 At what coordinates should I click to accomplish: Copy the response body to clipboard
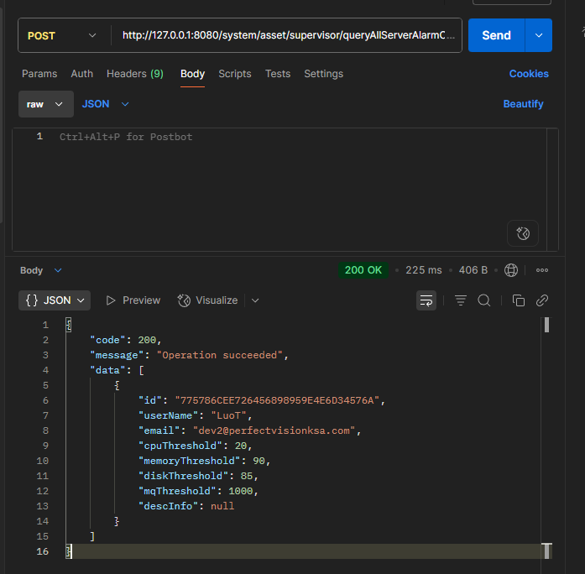519,300
